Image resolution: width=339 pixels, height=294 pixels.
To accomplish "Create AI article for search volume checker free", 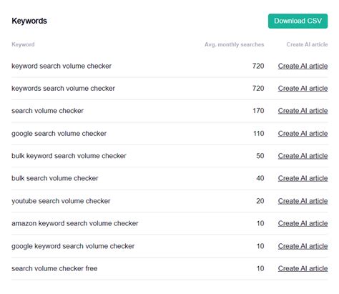I will click(x=303, y=268).
